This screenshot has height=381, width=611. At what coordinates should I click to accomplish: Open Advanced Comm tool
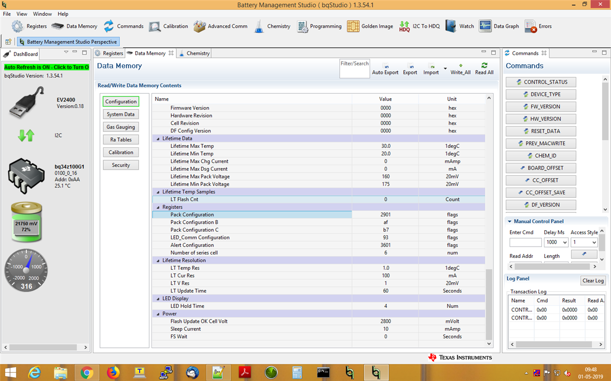click(x=200, y=26)
